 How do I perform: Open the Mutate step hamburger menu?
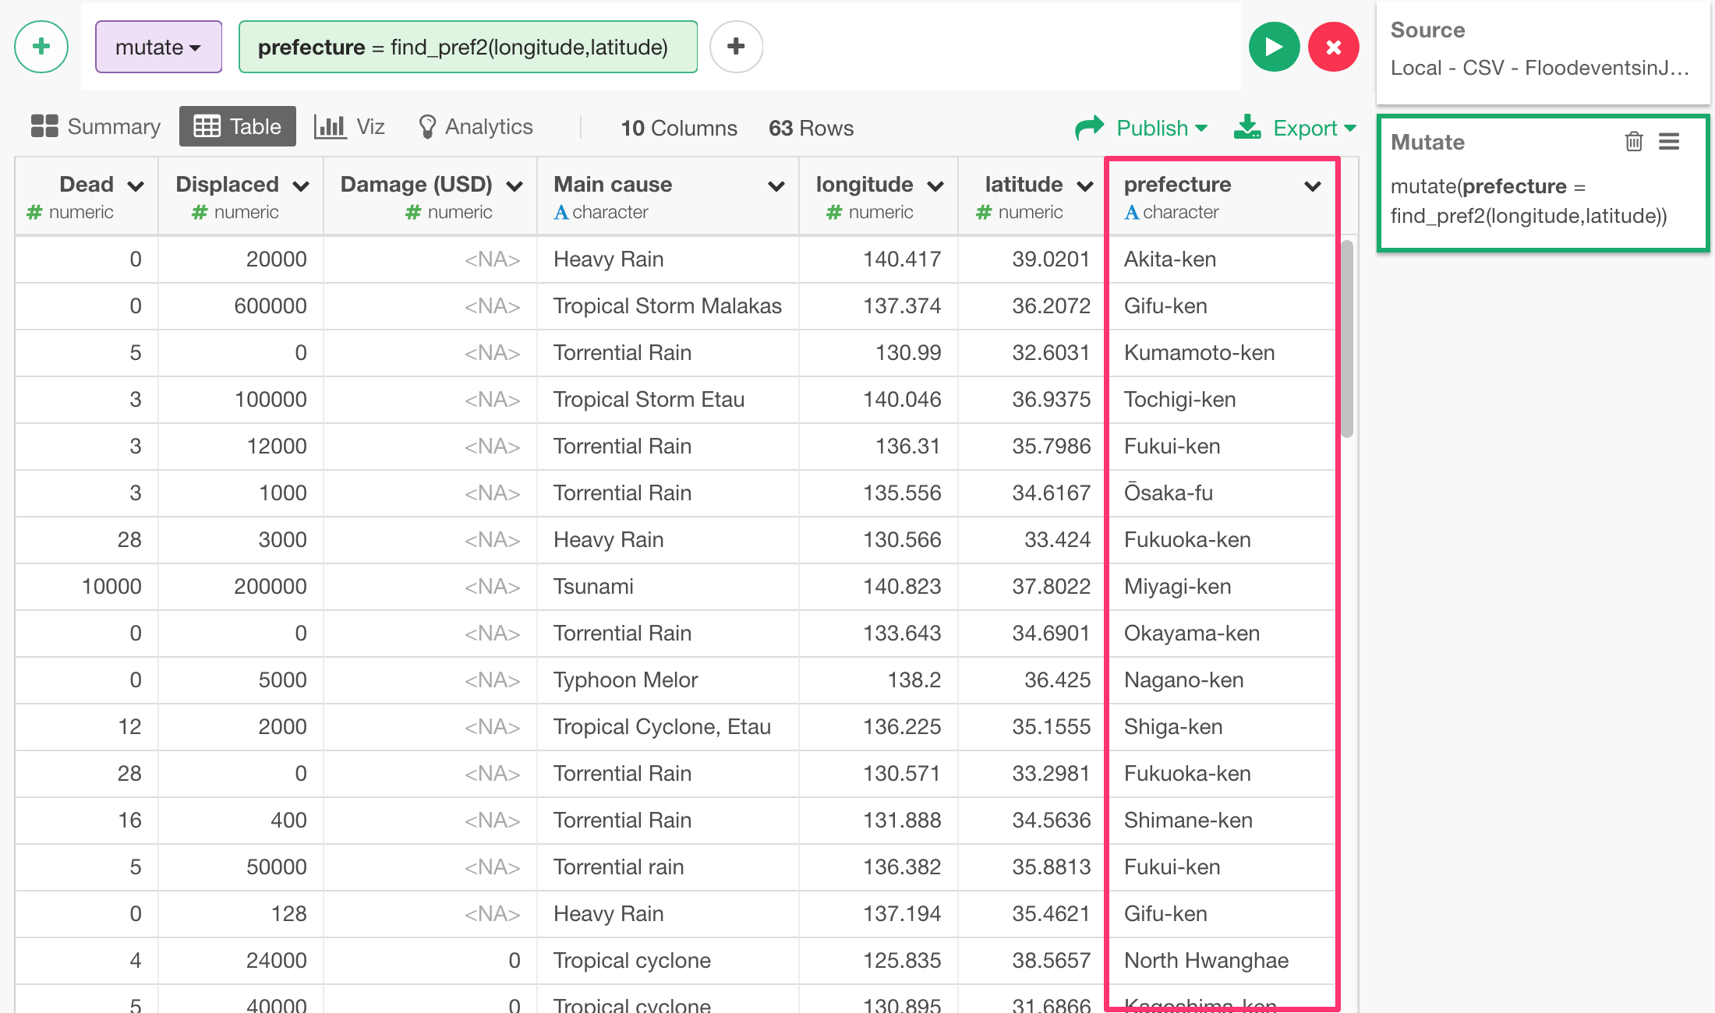[1670, 141]
